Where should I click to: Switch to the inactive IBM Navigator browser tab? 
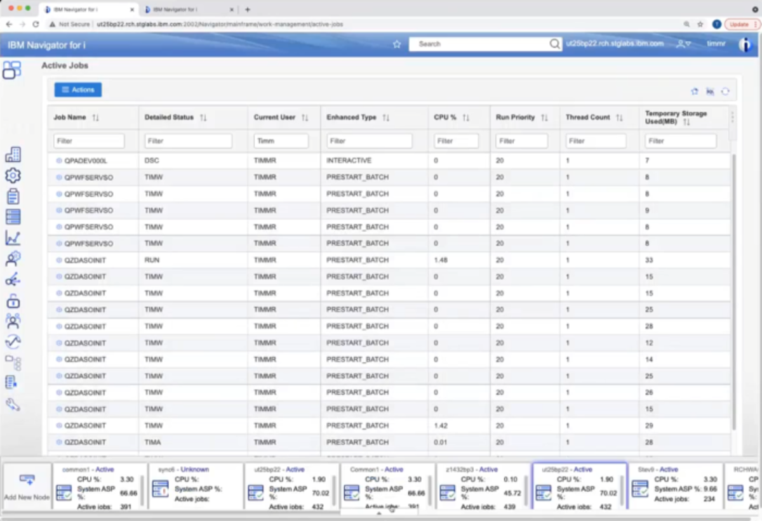tap(188, 10)
